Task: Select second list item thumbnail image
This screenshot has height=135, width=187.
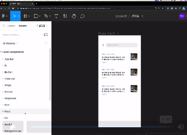Action: tap(134, 72)
